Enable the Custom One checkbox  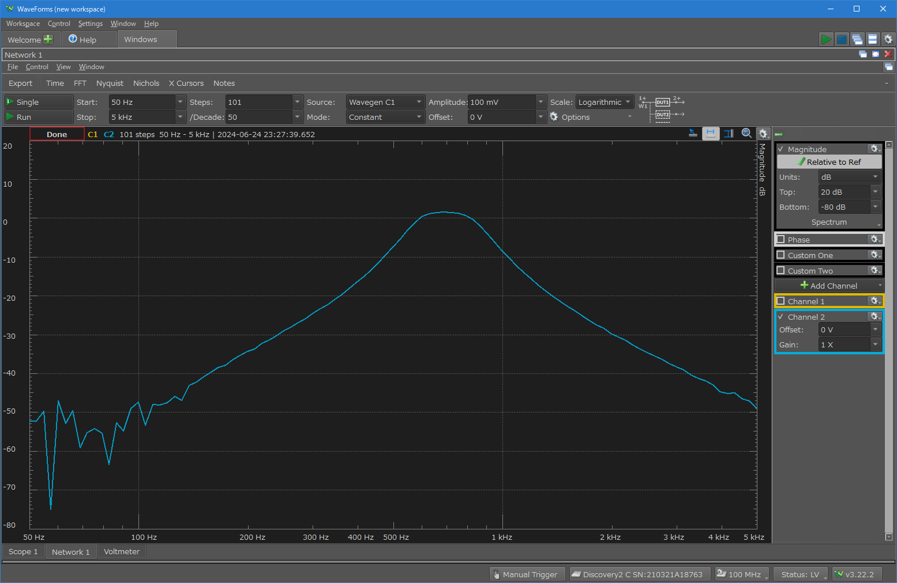click(780, 255)
